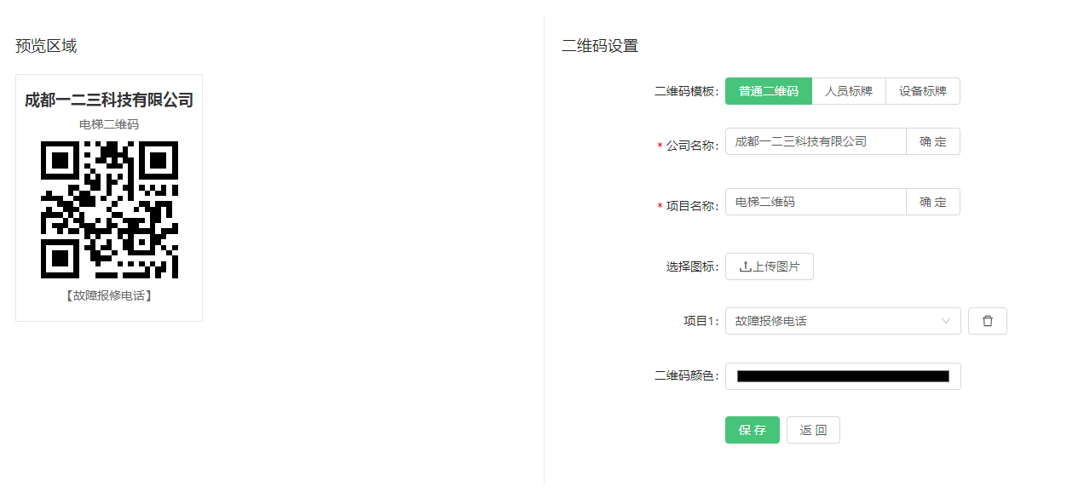Click the 选择图标 field label
This screenshot has height=498, width=1090.
pos(692,266)
